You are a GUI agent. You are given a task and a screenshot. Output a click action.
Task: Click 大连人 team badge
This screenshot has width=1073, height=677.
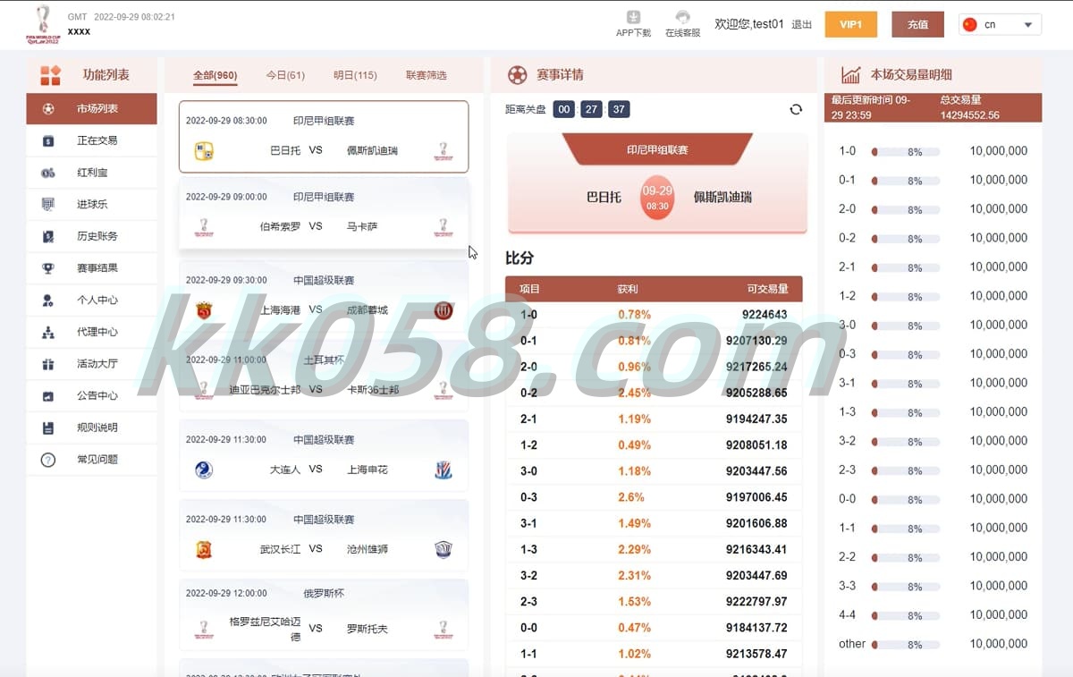click(204, 470)
